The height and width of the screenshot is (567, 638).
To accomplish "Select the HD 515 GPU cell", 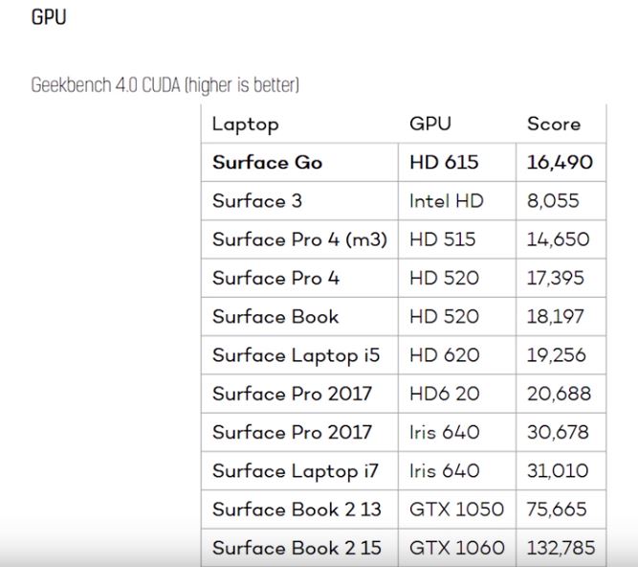I will tap(442, 239).
